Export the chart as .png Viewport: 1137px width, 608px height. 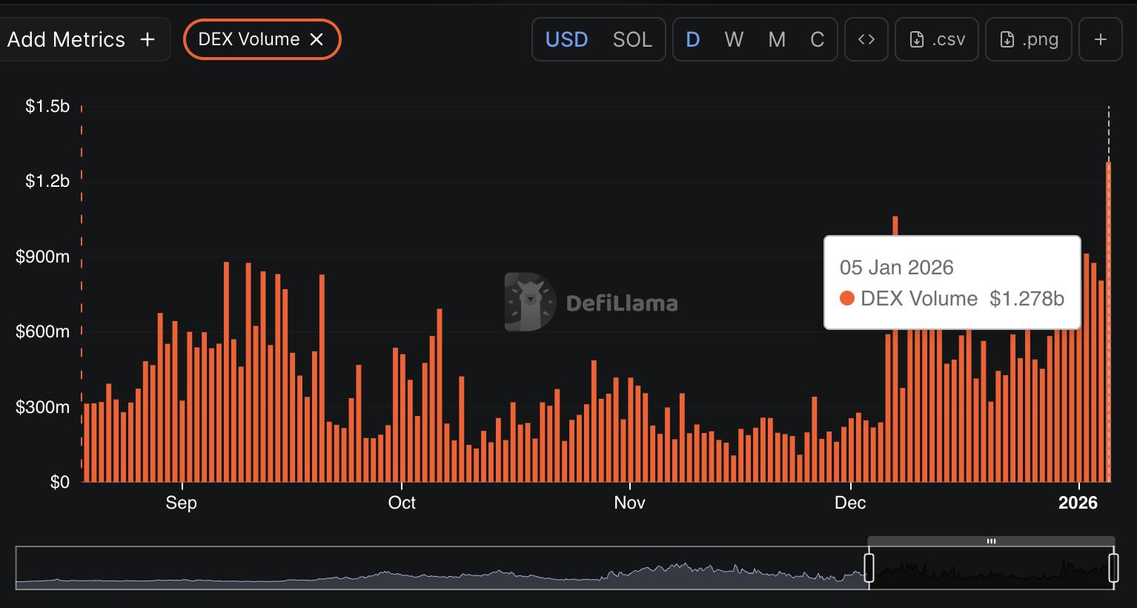pos(1028,39)
